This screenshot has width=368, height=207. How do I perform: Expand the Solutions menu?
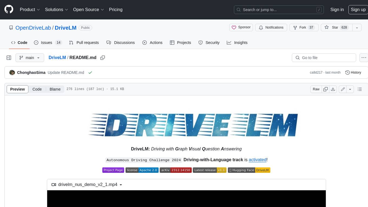[x=56, y=9]
